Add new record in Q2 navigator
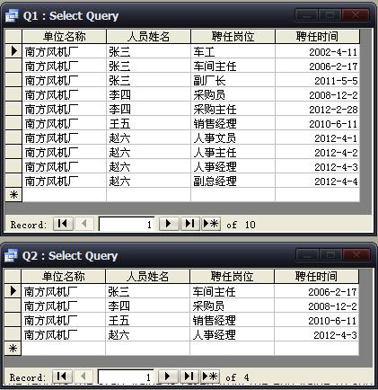 (210, 377)
